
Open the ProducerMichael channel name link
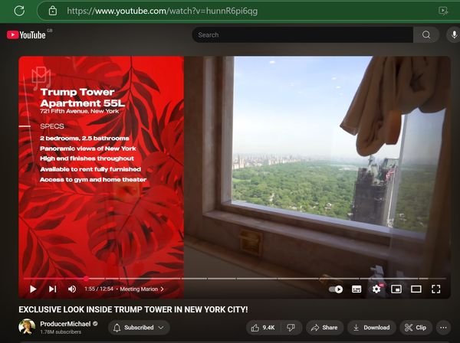[65, 324]
